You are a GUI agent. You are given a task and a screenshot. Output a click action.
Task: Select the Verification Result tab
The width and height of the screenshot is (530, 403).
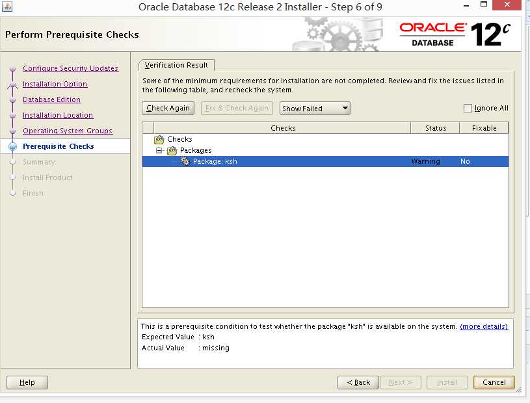pyautogui.click(x=176, y=65)
